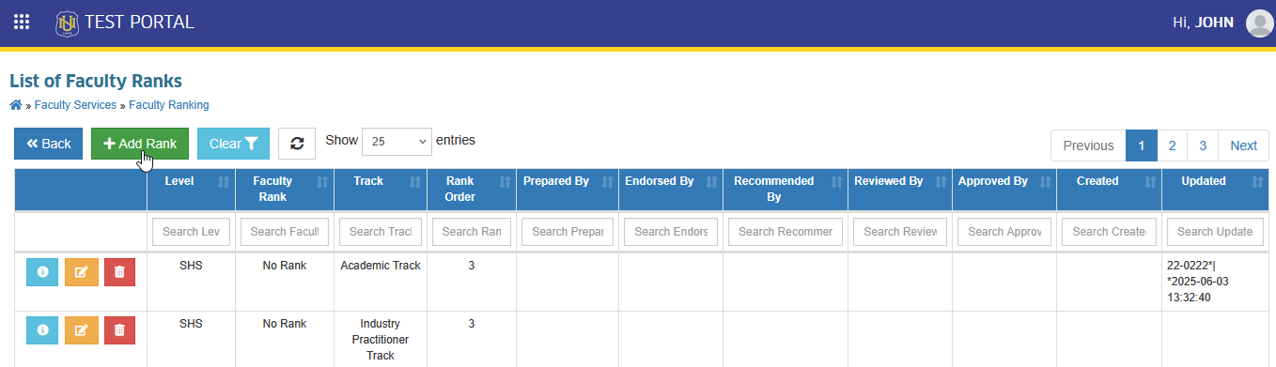The width and height of the screenshot is (1276, 367).
Task: Click the Back button
Action: pos(48,144)
